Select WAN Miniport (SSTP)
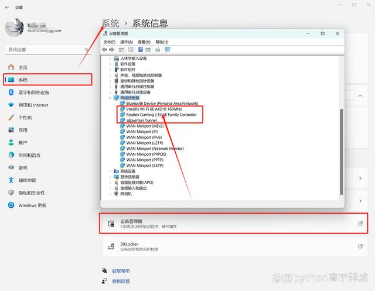Screen dimensions: 375x291 (x=145, y=166)
